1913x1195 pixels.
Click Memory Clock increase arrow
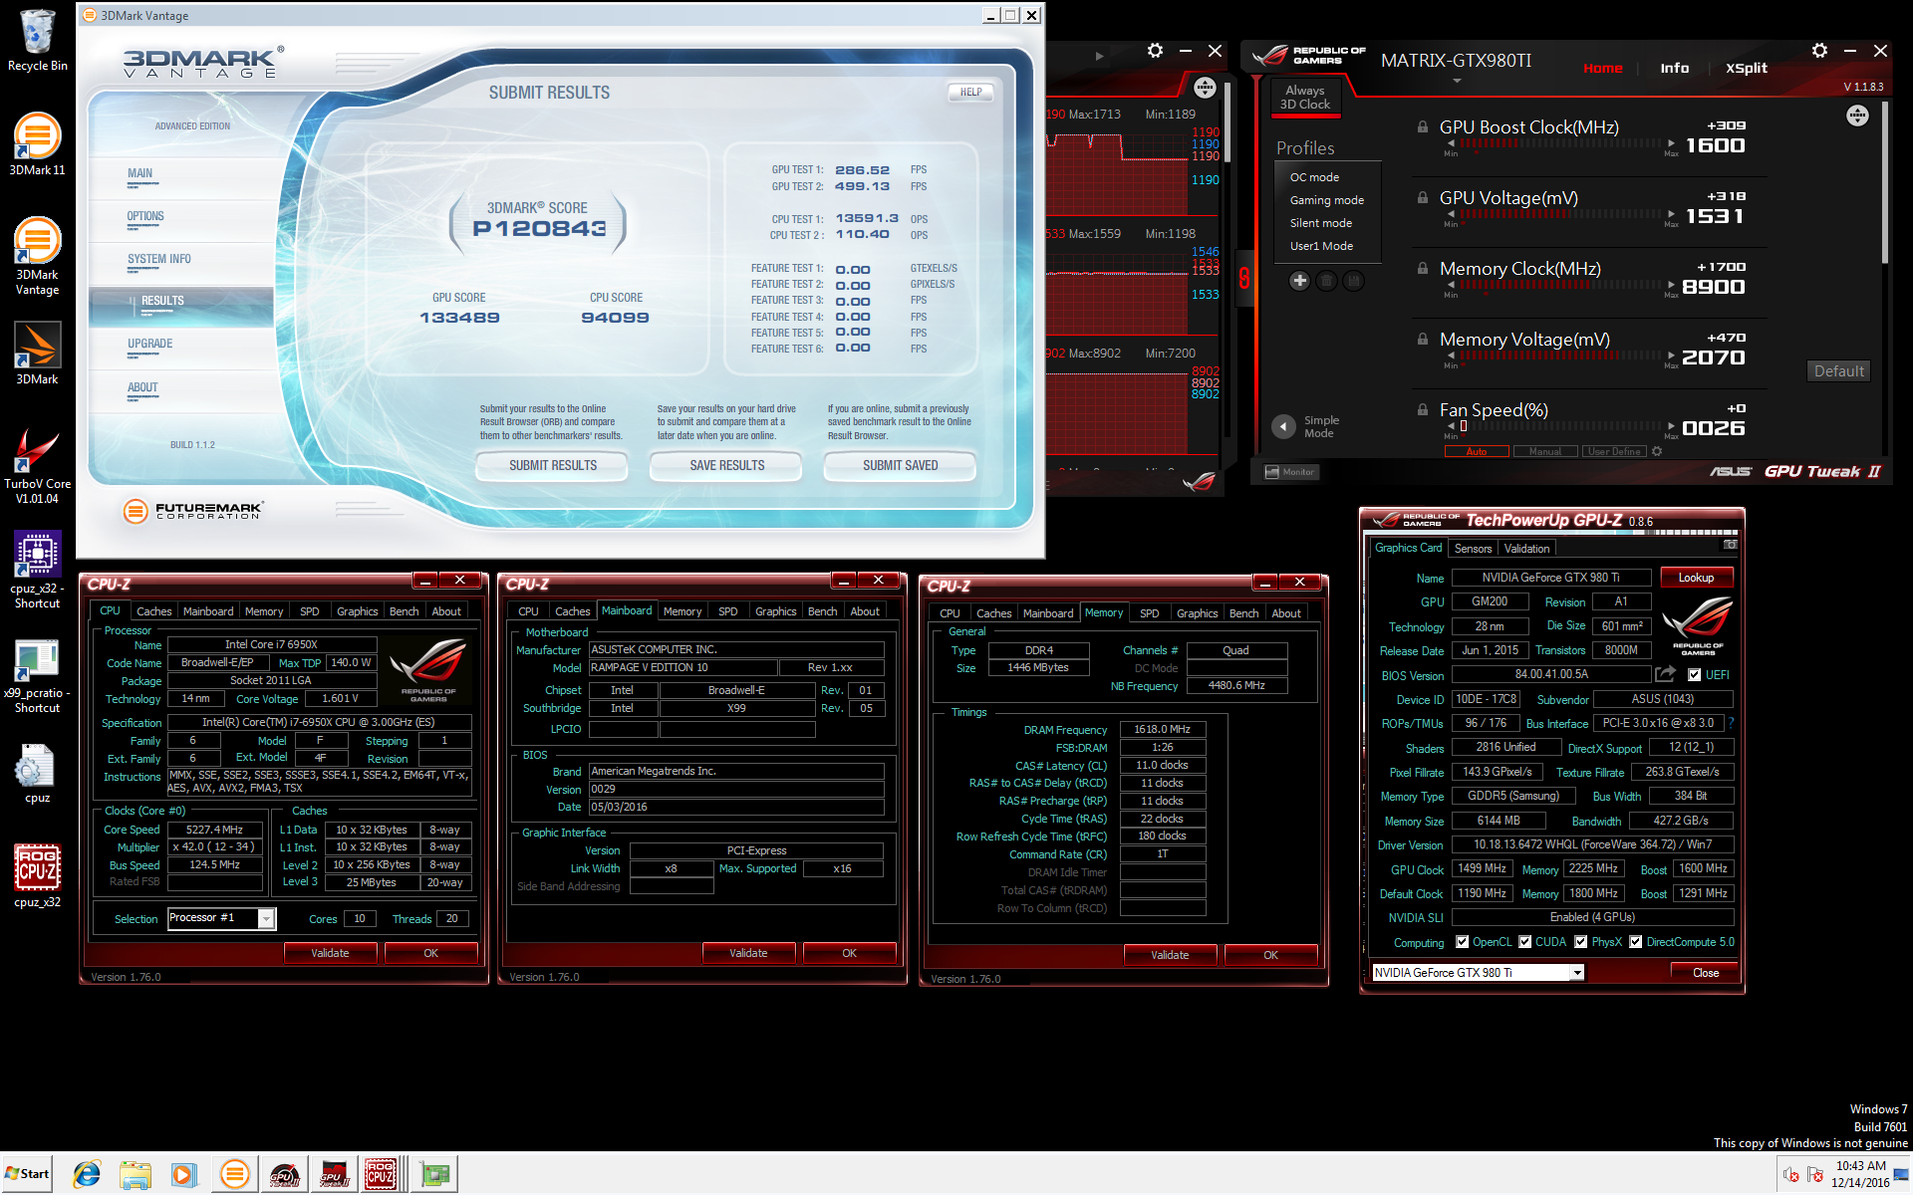[x=1671, y=285]
